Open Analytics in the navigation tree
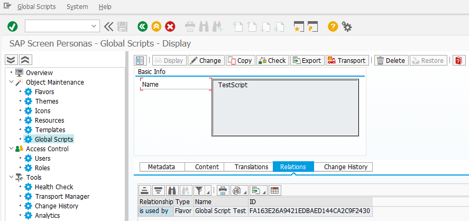 [47, 216]
